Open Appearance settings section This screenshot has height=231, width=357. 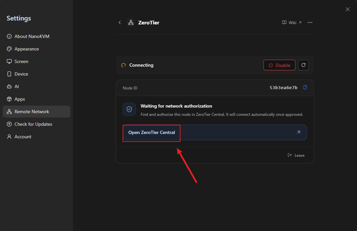pyautogui.click(x=36, y=49)
